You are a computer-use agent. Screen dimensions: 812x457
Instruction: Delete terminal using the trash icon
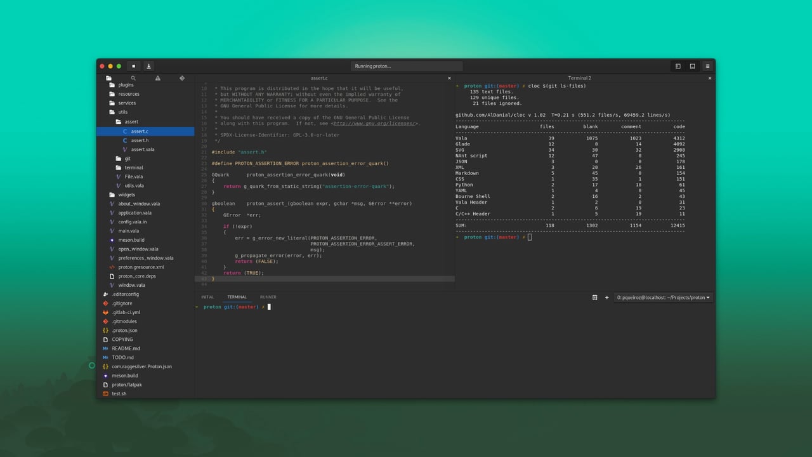pos(594,297)
